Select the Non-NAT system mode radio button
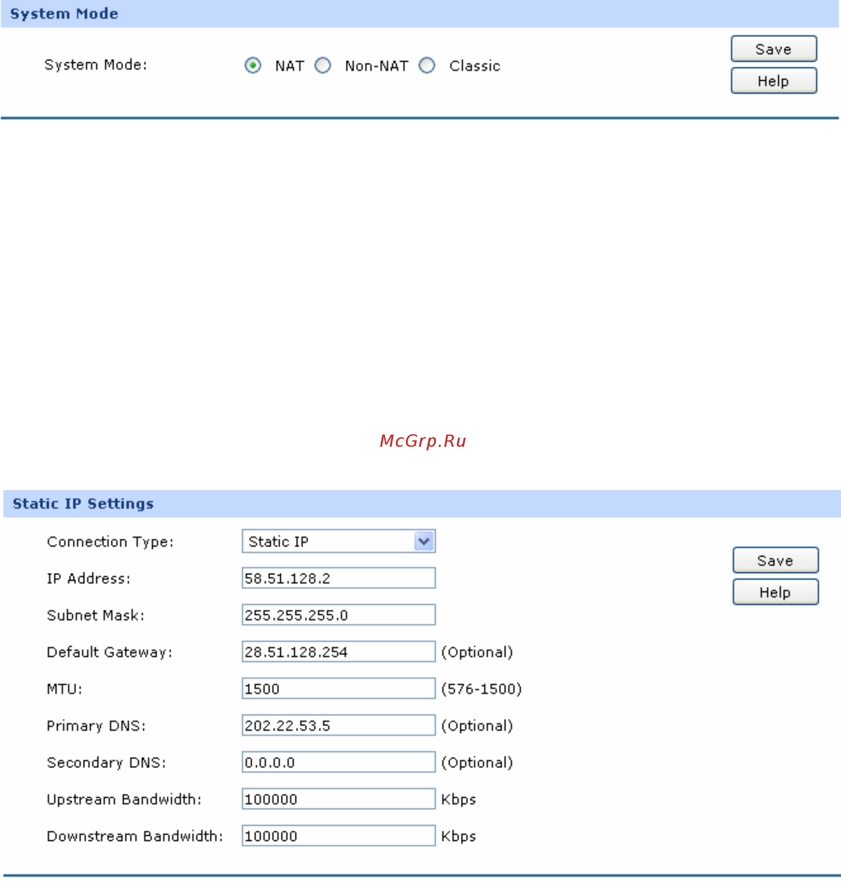Image resolution: width=841 pixels, height=881 pixels. 323,65
